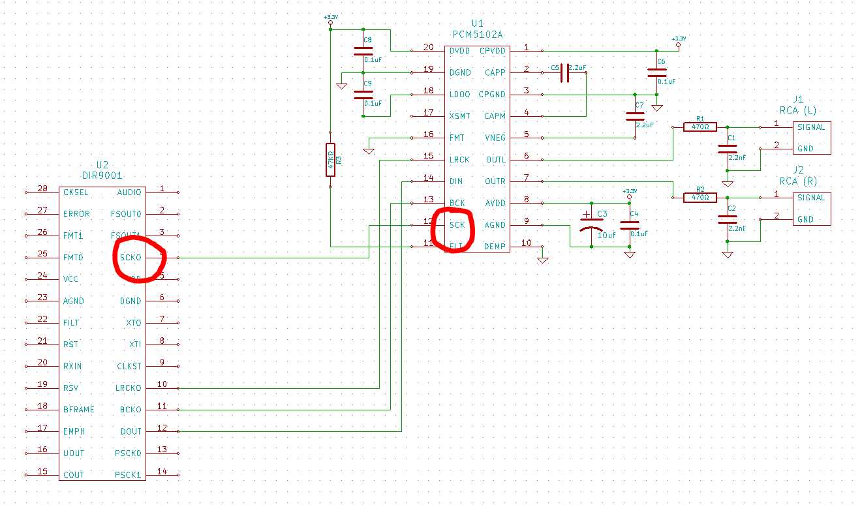Select capacitor C4 0.1uF symbol

629,224
